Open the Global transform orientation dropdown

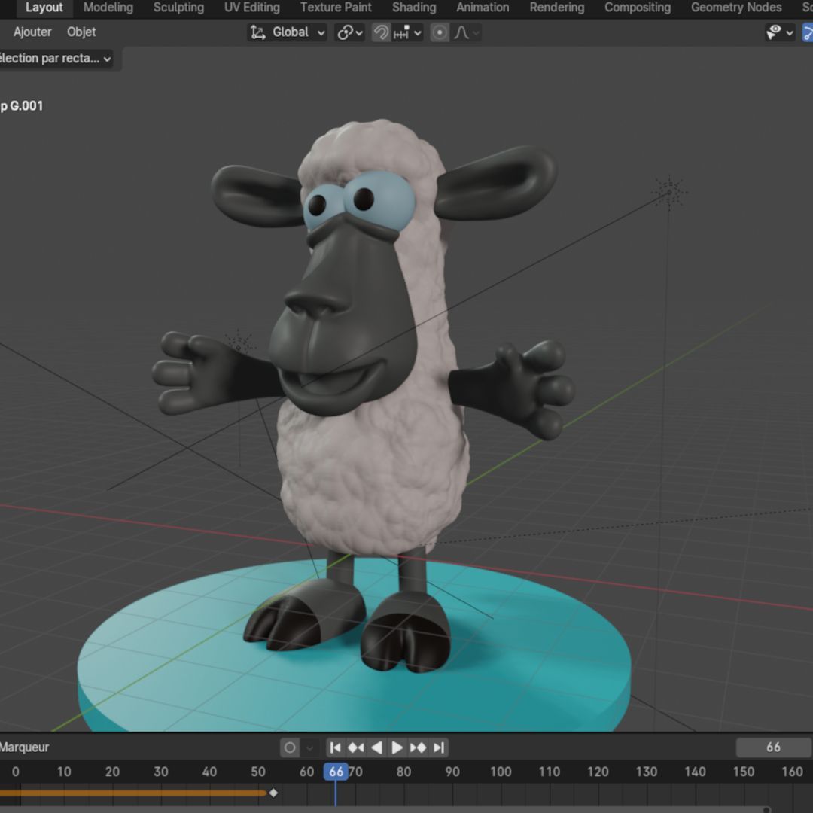(x=288, y=32)
